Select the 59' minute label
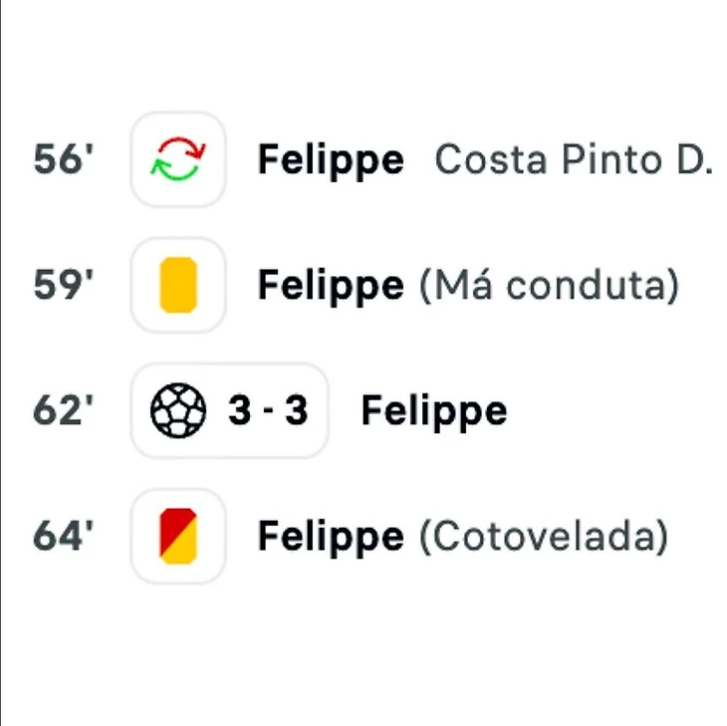 pyautogui.click(x=64, y=285)
